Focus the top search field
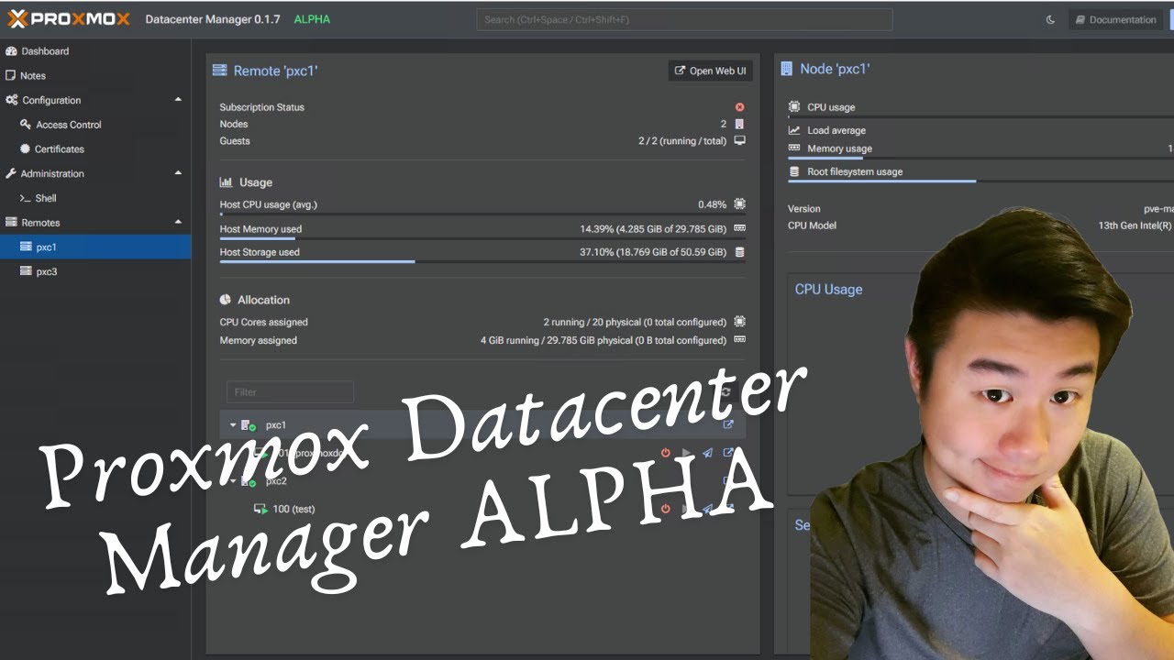1174x660 pixels. (x=684, y=19)
